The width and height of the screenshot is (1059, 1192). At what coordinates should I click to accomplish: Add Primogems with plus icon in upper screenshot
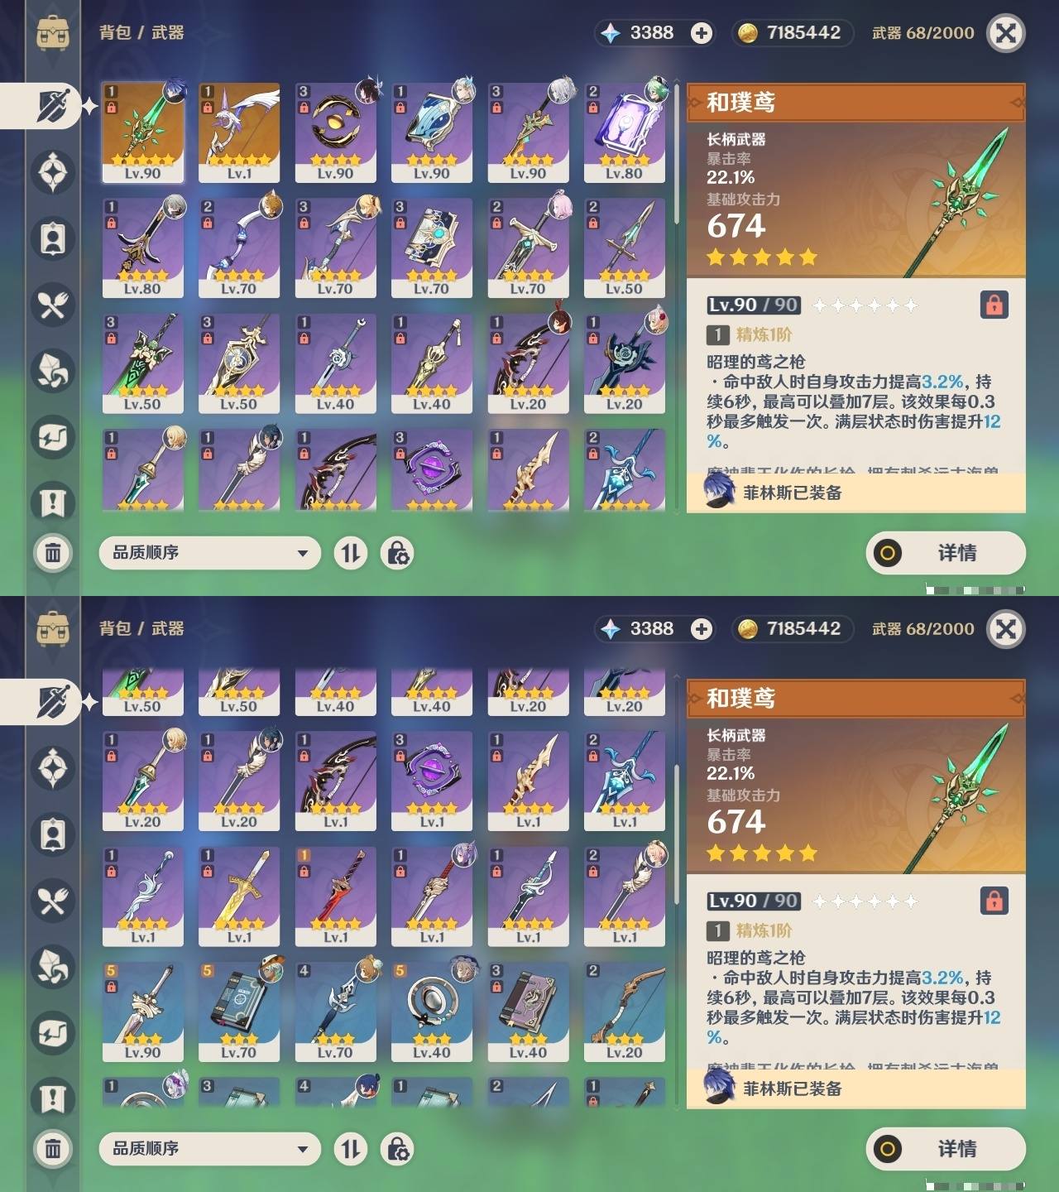(702, 33)
